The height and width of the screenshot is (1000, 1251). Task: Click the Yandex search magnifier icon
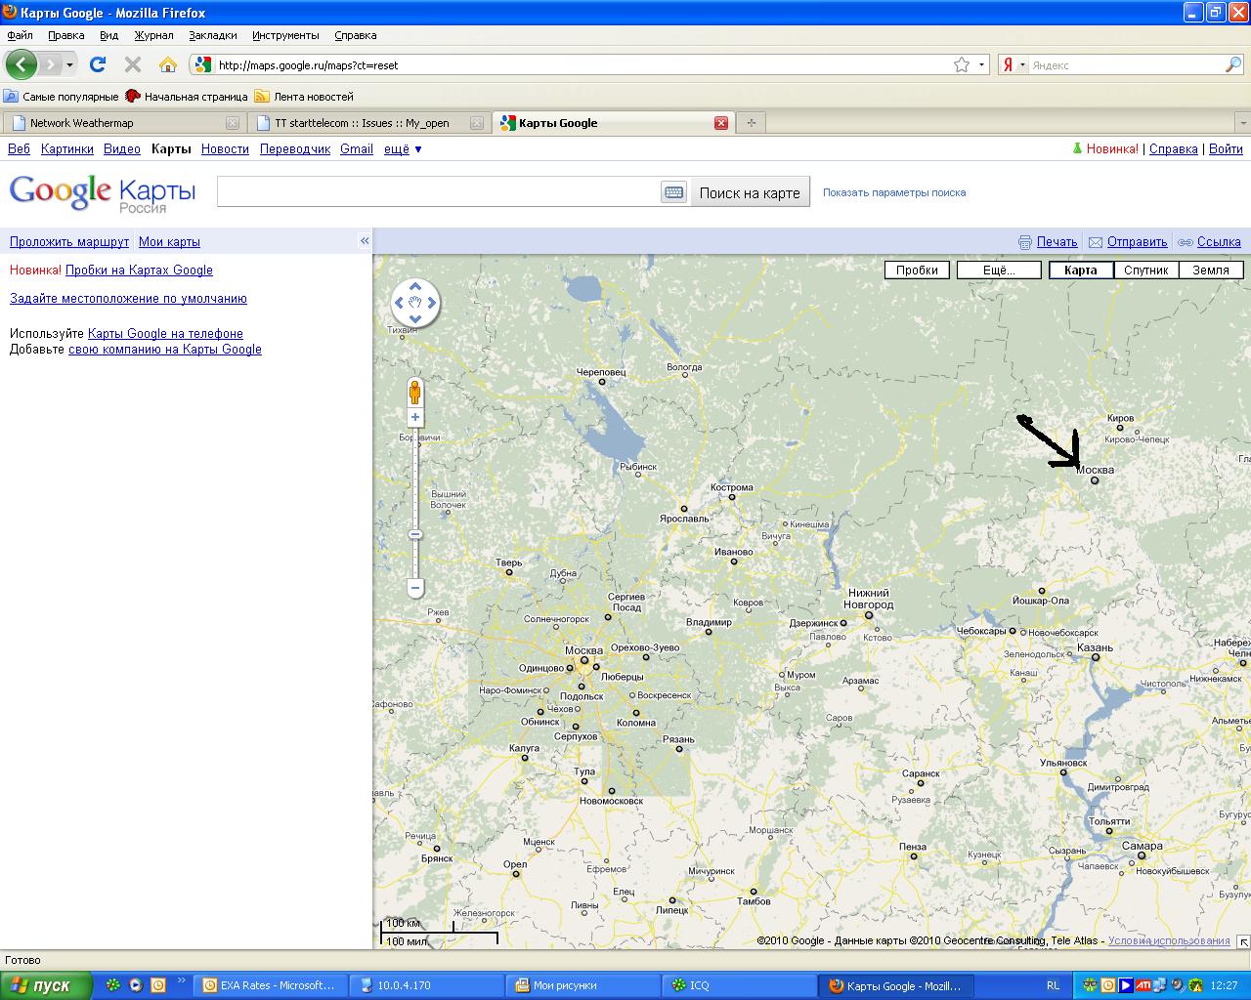(1233, 64)
